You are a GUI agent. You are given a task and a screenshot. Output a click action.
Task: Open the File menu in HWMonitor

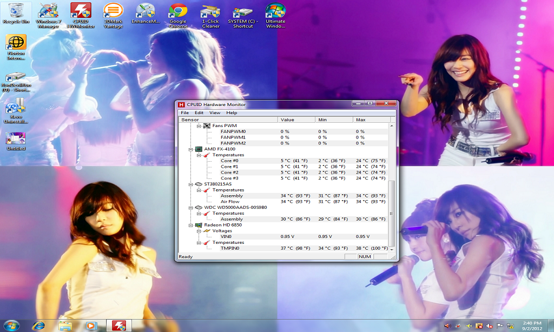185,112
